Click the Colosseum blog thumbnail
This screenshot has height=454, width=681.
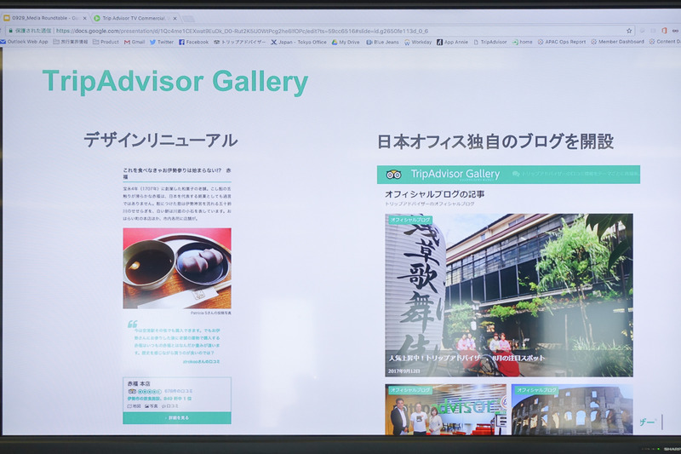click(x=572, y=409)
